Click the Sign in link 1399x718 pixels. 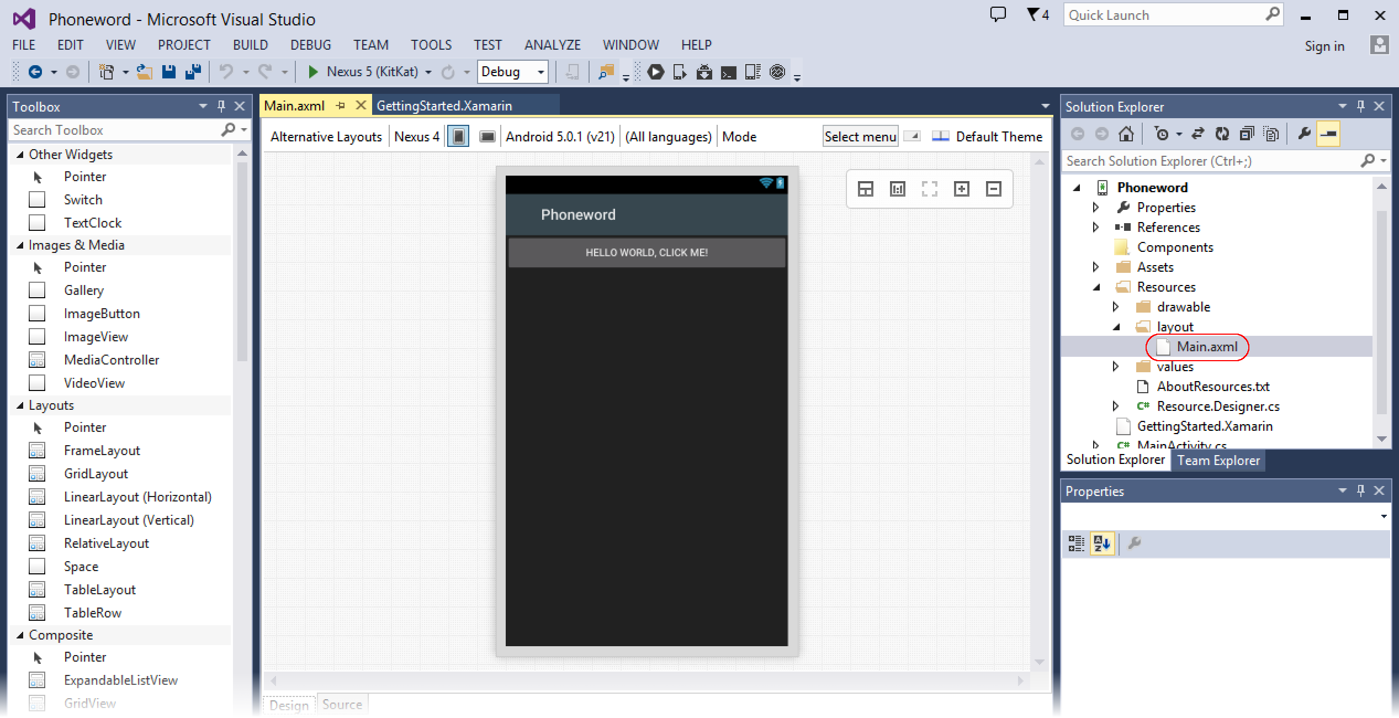[x=1324, y=46]
